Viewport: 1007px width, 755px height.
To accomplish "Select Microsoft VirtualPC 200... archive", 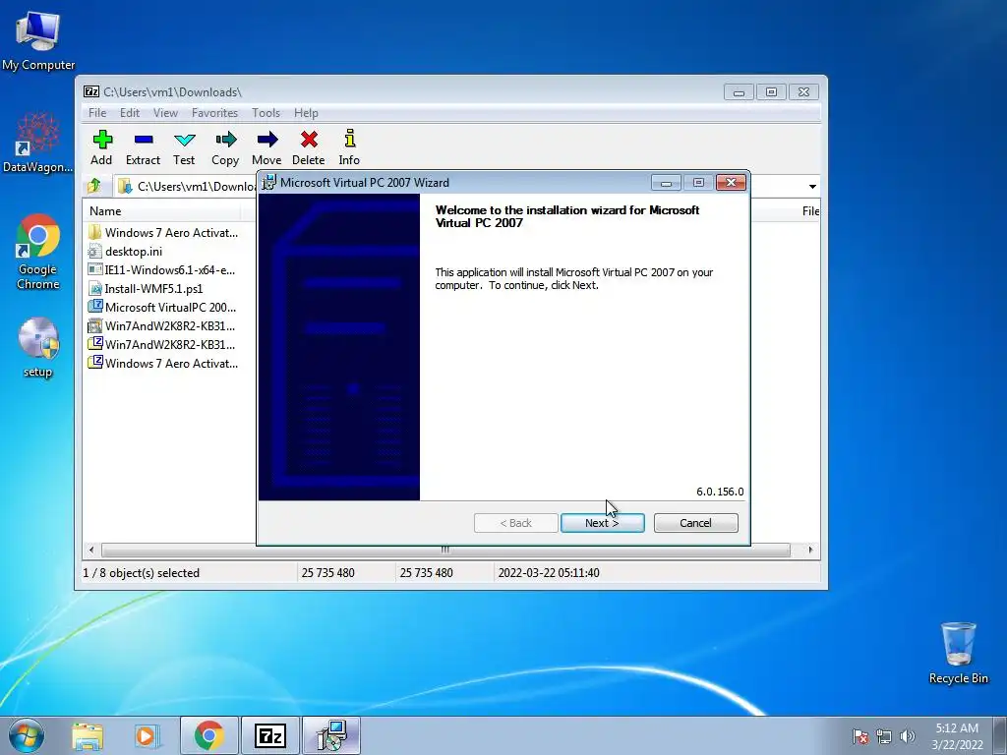I will (164, 307).
